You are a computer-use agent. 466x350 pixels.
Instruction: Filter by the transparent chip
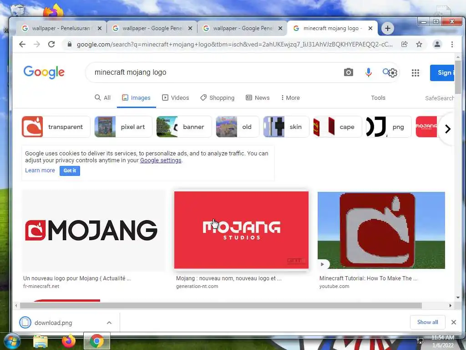tap(56, 127)
